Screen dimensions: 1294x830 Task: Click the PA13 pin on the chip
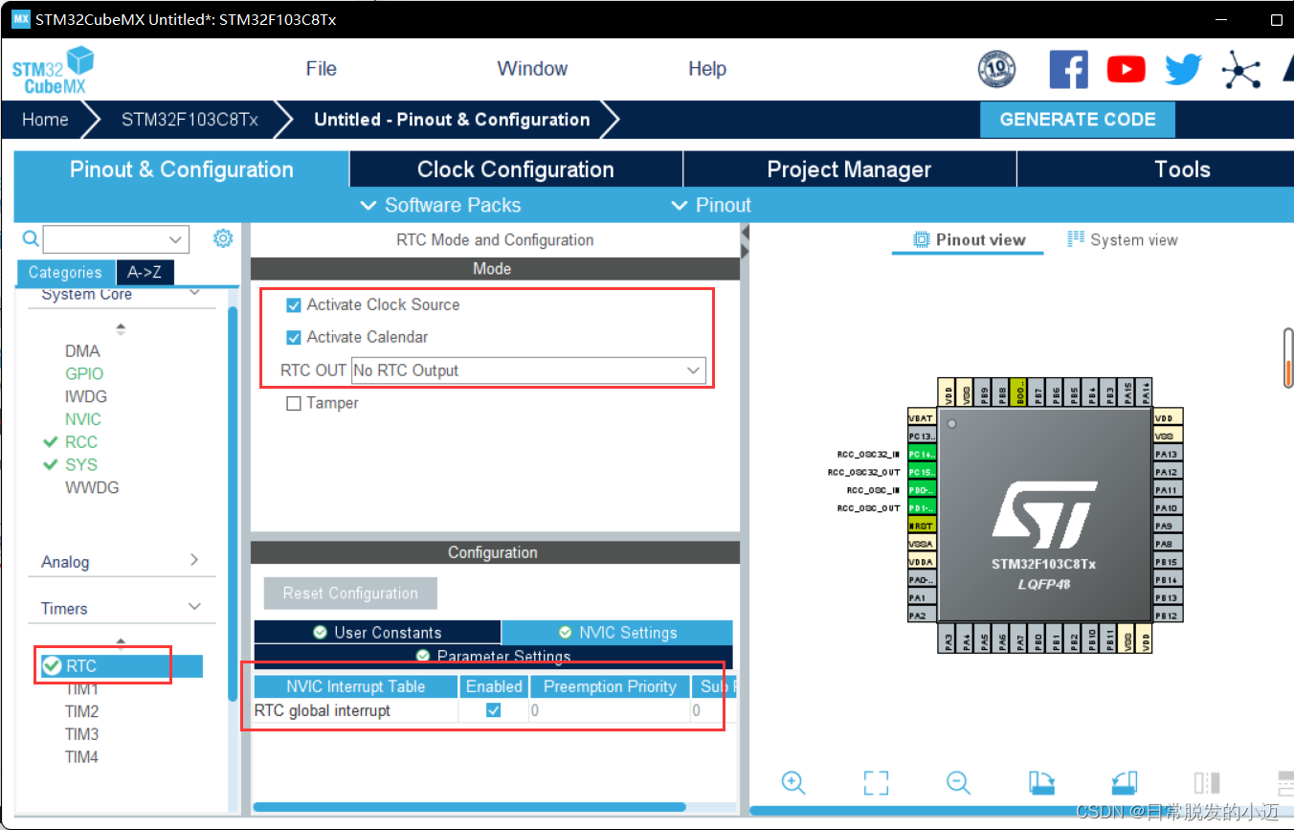(x=1168, y=454)
